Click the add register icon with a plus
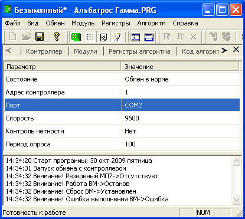 coord(167,37)
